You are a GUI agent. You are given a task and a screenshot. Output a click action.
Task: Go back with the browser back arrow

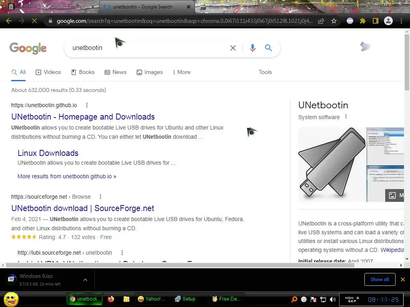(x=9, y=21)
